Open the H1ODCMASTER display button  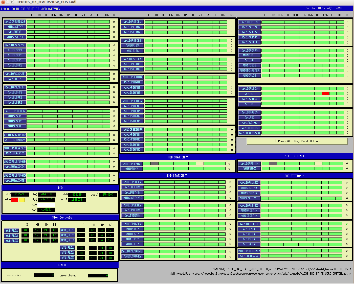(x=249, y=70)
